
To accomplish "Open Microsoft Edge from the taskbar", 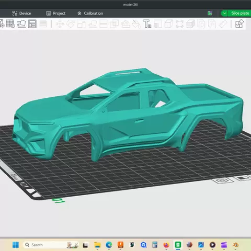I will pyautogui.click(x=109, y=245).
